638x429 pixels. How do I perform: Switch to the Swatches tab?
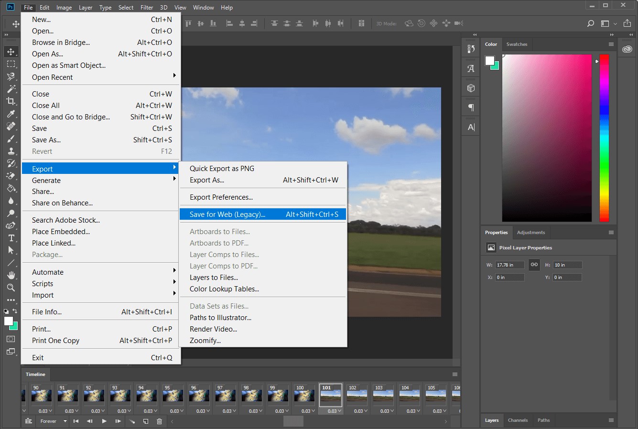517,44
